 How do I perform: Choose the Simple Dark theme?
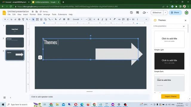[169, 61]
